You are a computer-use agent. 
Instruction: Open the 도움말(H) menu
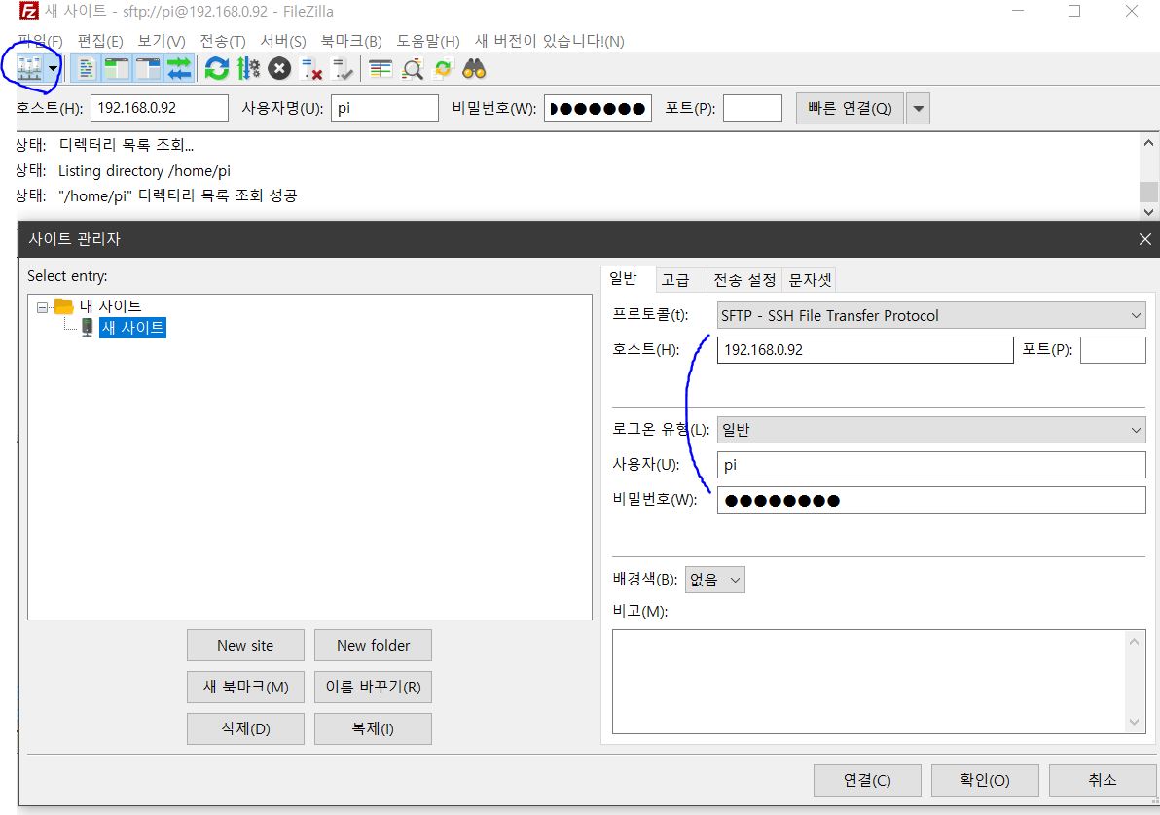pos(427,41)
